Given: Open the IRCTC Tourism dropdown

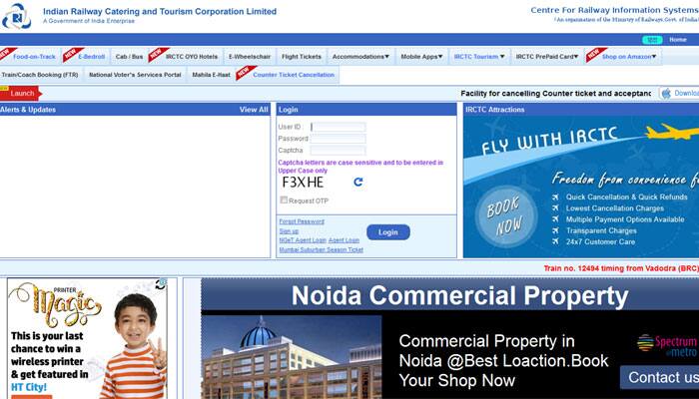Looking at the screenshot, I should pos(478,57).
